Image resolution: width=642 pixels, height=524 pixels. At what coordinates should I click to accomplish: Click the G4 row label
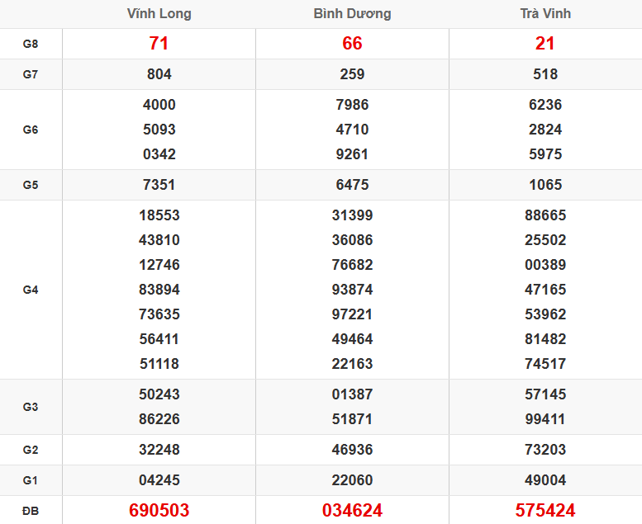click(x=31, y=290)
